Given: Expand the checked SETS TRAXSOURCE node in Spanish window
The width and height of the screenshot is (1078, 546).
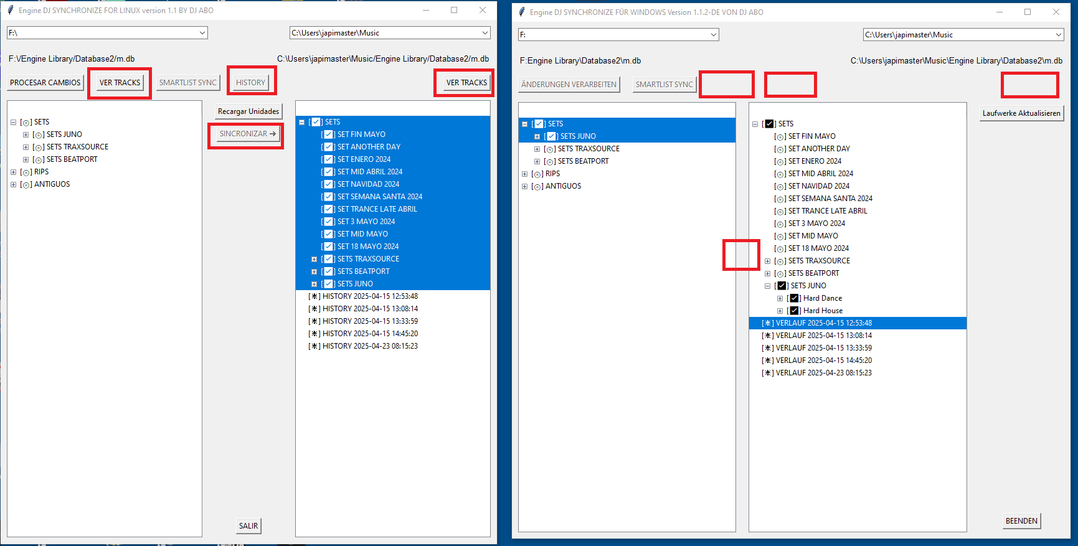Looking at the screenshot, I should click(314, 259).
